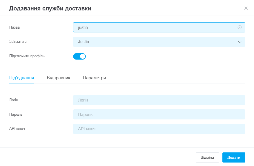The width and height of the screenshot is (254, 166).
Task: Click the Підключити профіль label
Action: click(27, 56)
